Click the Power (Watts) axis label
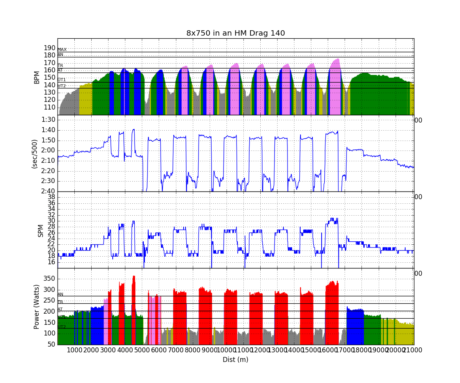Image resolution: width=460 pixels, height=383 pixels. [37, 306]
